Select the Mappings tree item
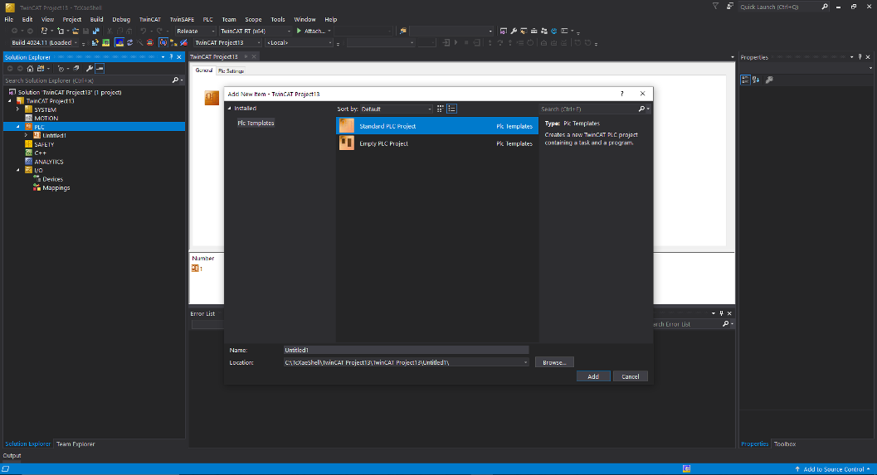Image resolution: width=877 pixels, height=475 pixels. tap(56, 188)
